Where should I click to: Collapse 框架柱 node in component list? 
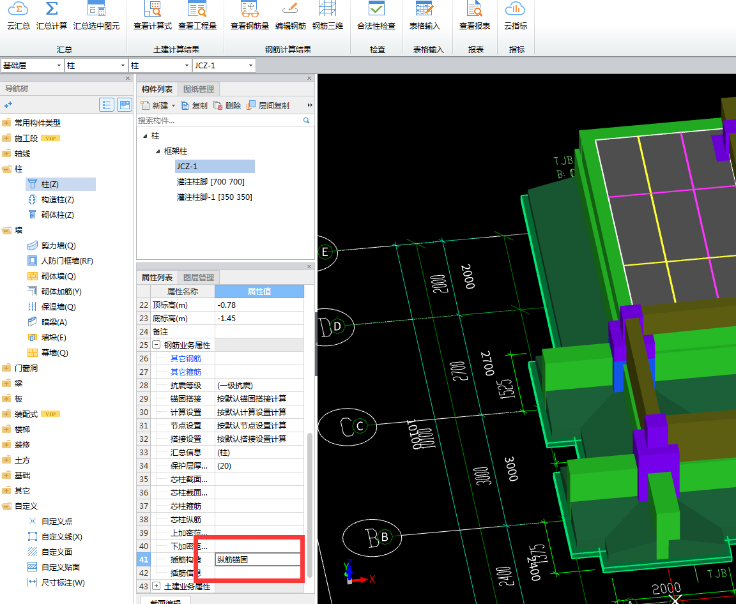point(158,151)
